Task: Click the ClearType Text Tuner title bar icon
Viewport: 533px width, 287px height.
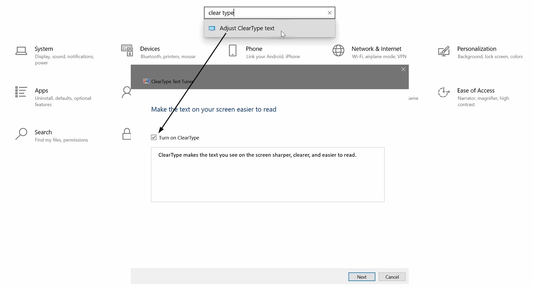Action: point(146,81)
